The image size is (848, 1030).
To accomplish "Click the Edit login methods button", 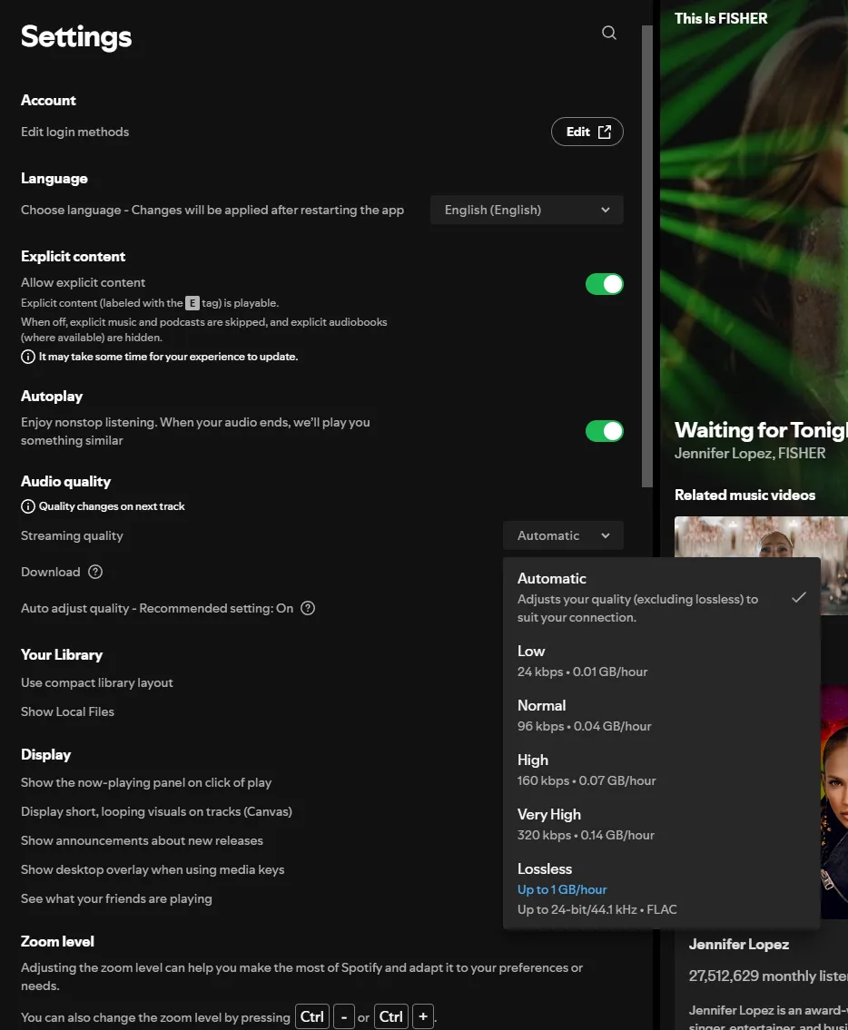I will point(587,132).
